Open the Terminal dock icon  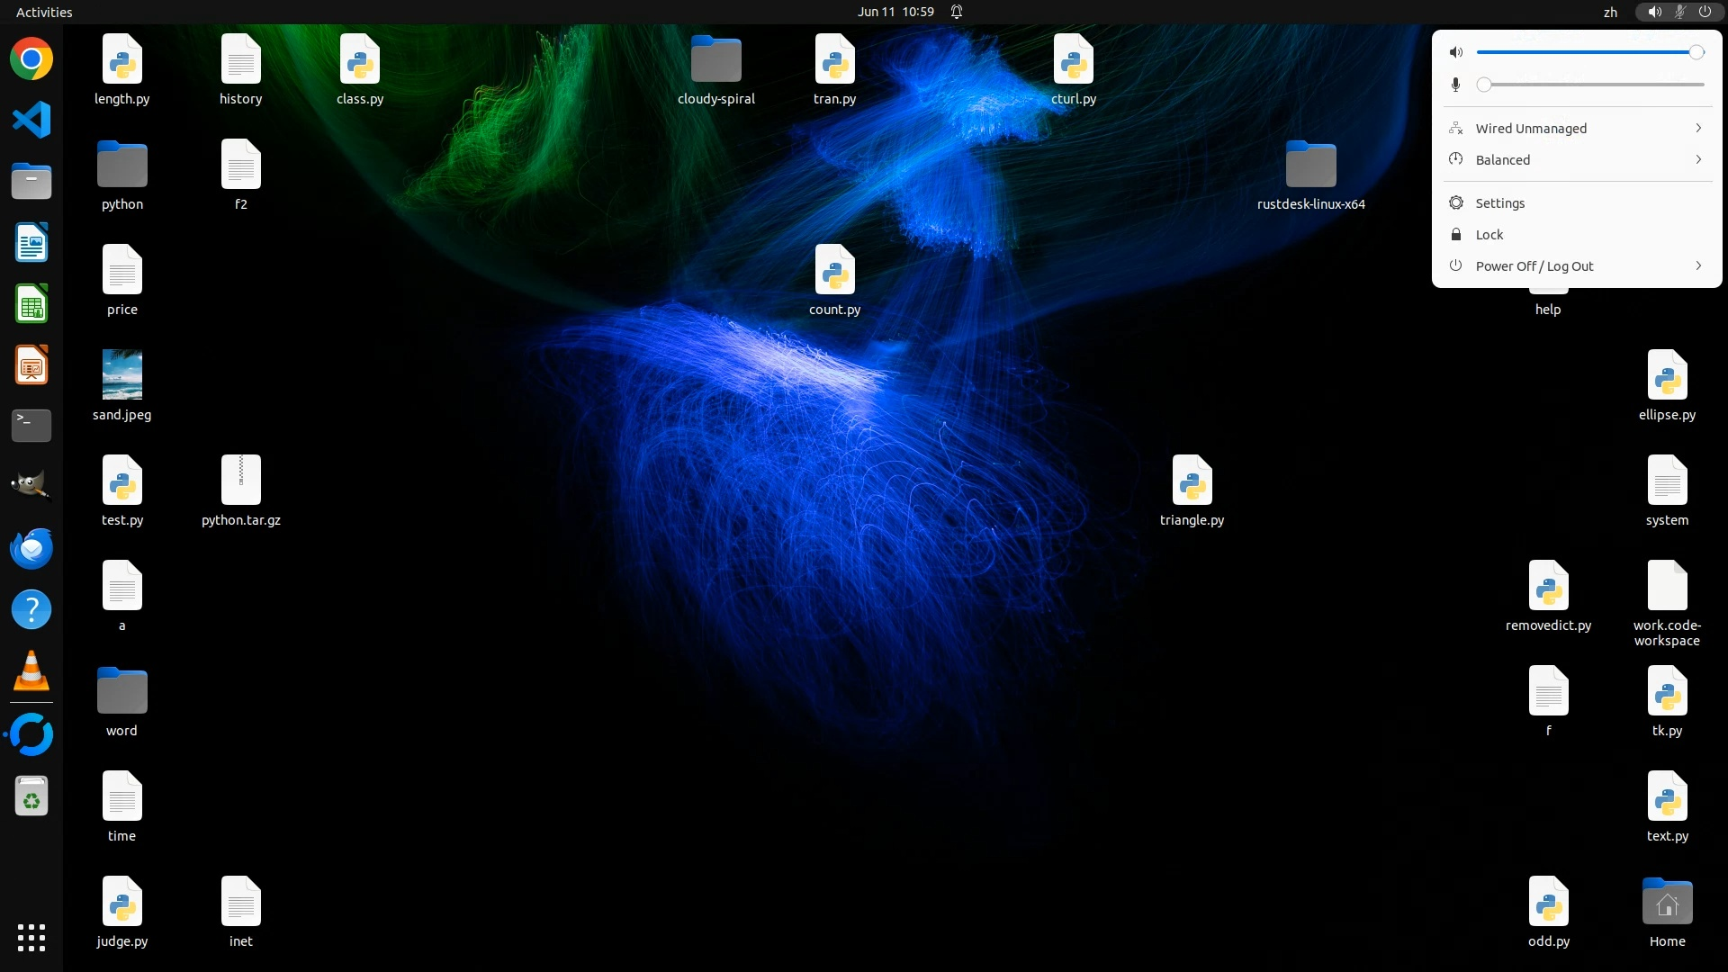31,426
